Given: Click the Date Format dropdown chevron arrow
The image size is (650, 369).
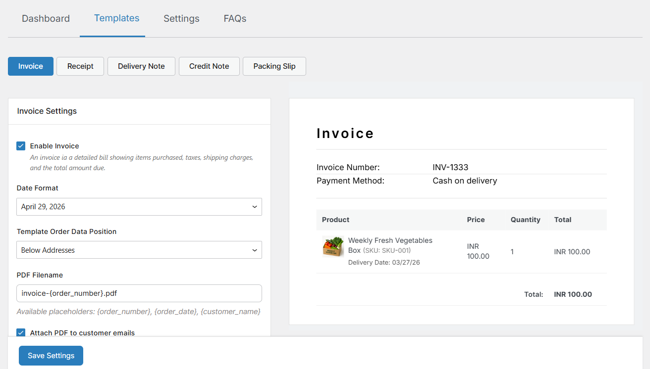Looking at the screenshot, I should [255, 207].
